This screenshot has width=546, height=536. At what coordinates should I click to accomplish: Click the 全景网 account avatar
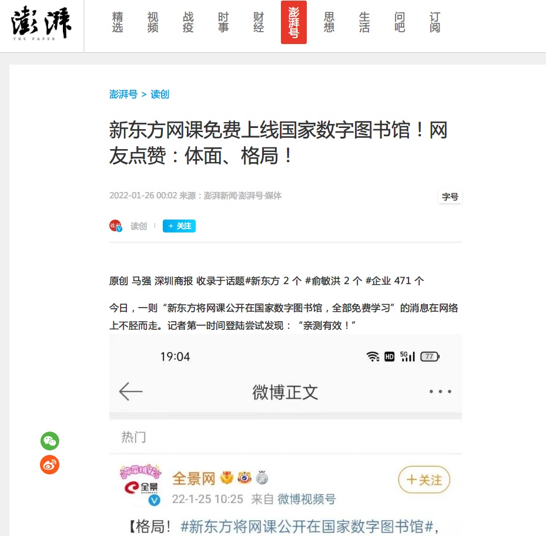141,485
